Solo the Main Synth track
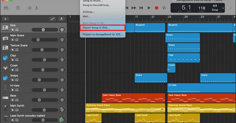Image resolution: width=236 pixels, height=123 pixels. click(17, 110)
